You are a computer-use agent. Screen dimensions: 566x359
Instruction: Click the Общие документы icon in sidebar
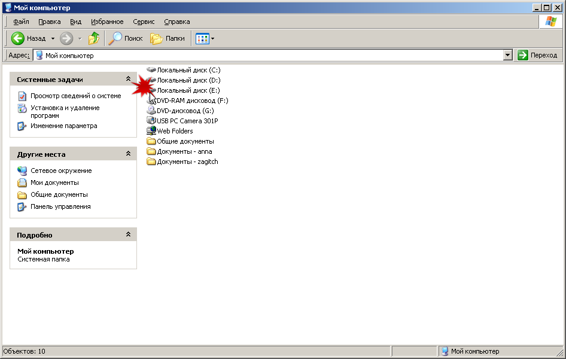pyautogui.click(x=22, y=195)
